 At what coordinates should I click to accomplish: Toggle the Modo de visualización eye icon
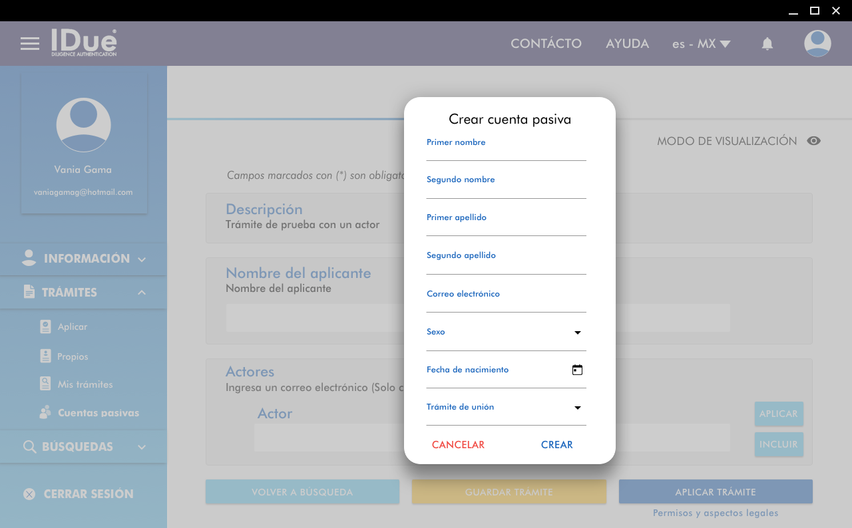coord(813,141)
